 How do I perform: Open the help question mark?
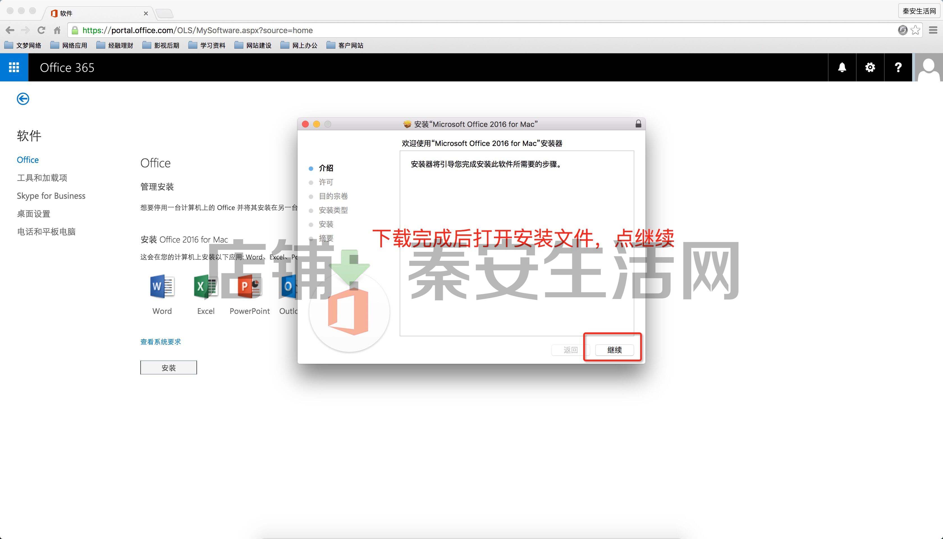[898, 67]
